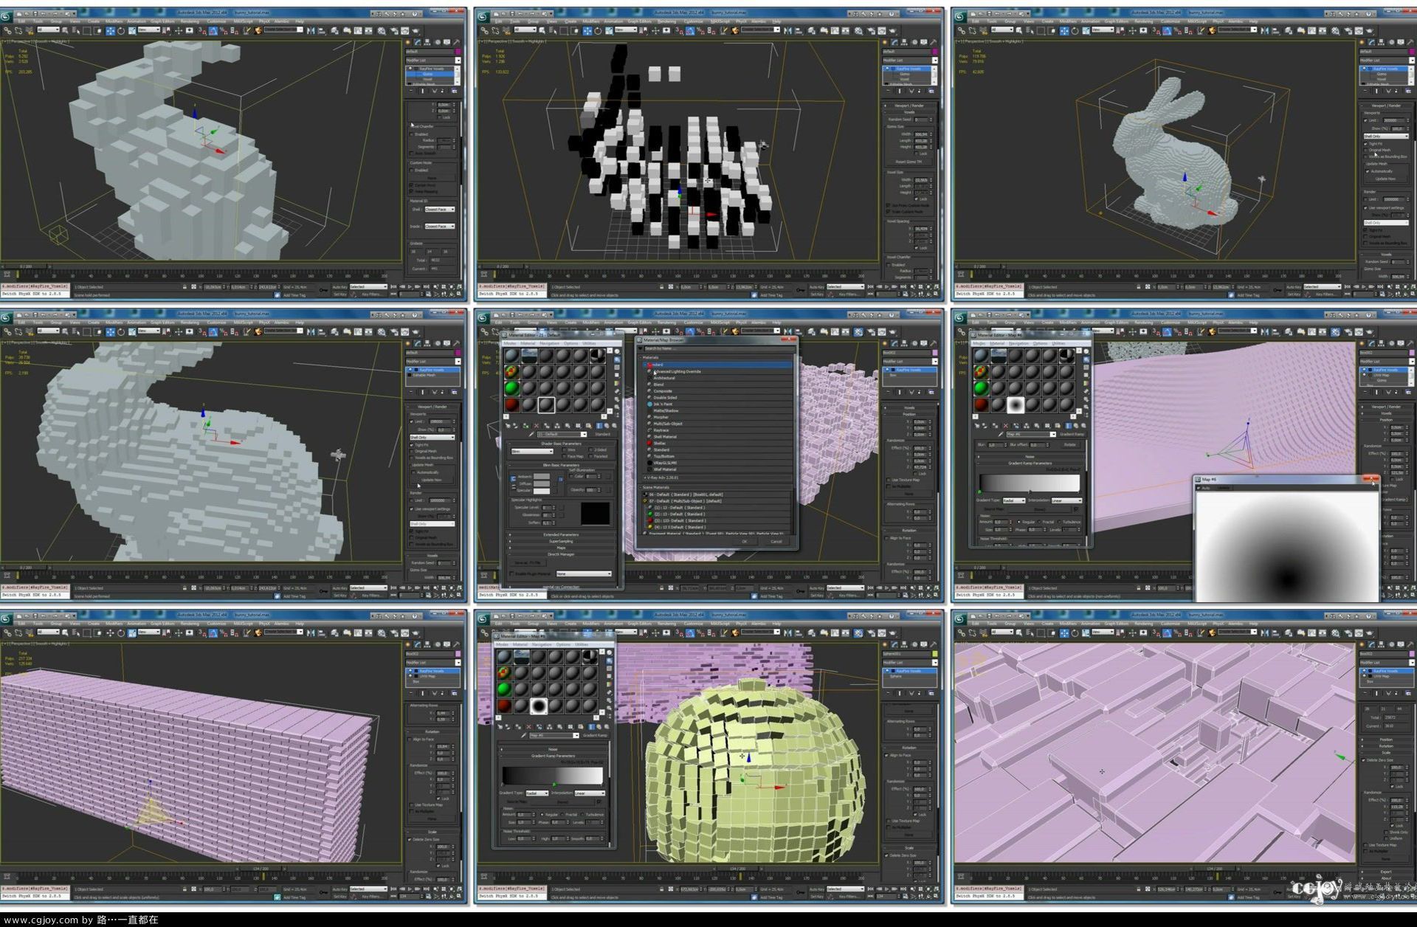Image resolution: width=1417 pixels, height=927 pixels.
Task: Open the Utilities hammer tab in coarse bunny window
Action: pyautogui.click(x=456, y=42)
